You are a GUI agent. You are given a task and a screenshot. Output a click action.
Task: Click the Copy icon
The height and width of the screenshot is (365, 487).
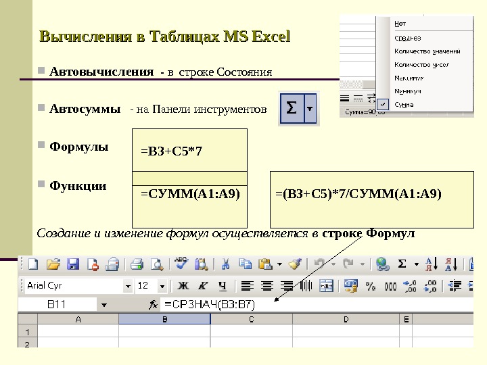pos(246,264)
